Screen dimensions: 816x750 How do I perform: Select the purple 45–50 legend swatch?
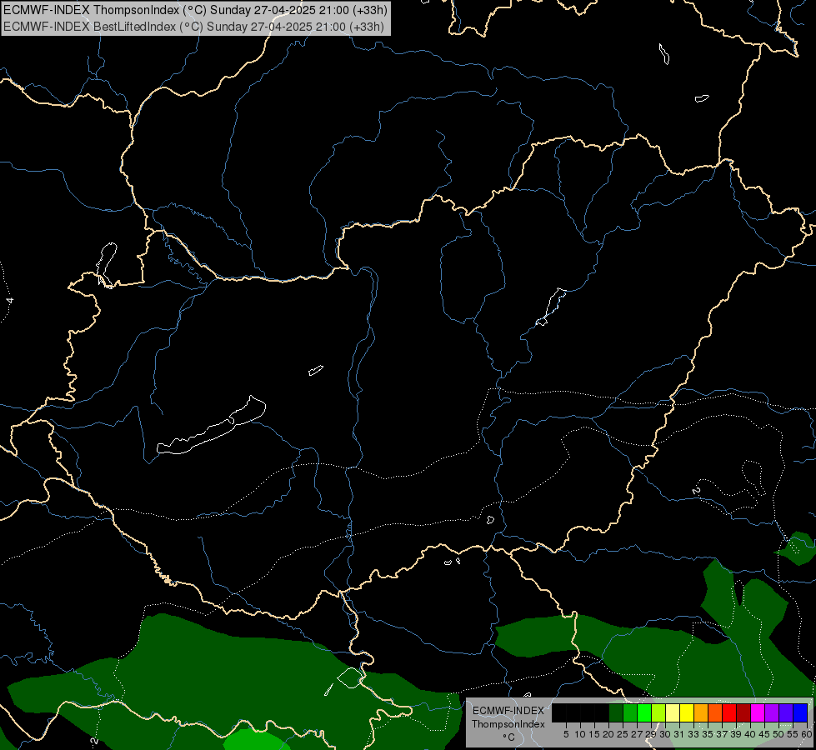point(772,712)
